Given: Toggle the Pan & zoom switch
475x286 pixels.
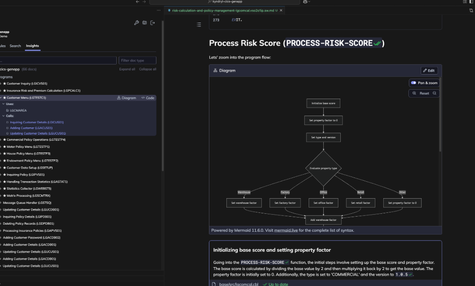Looking at the screenshot, I should (x=414, y=83).
